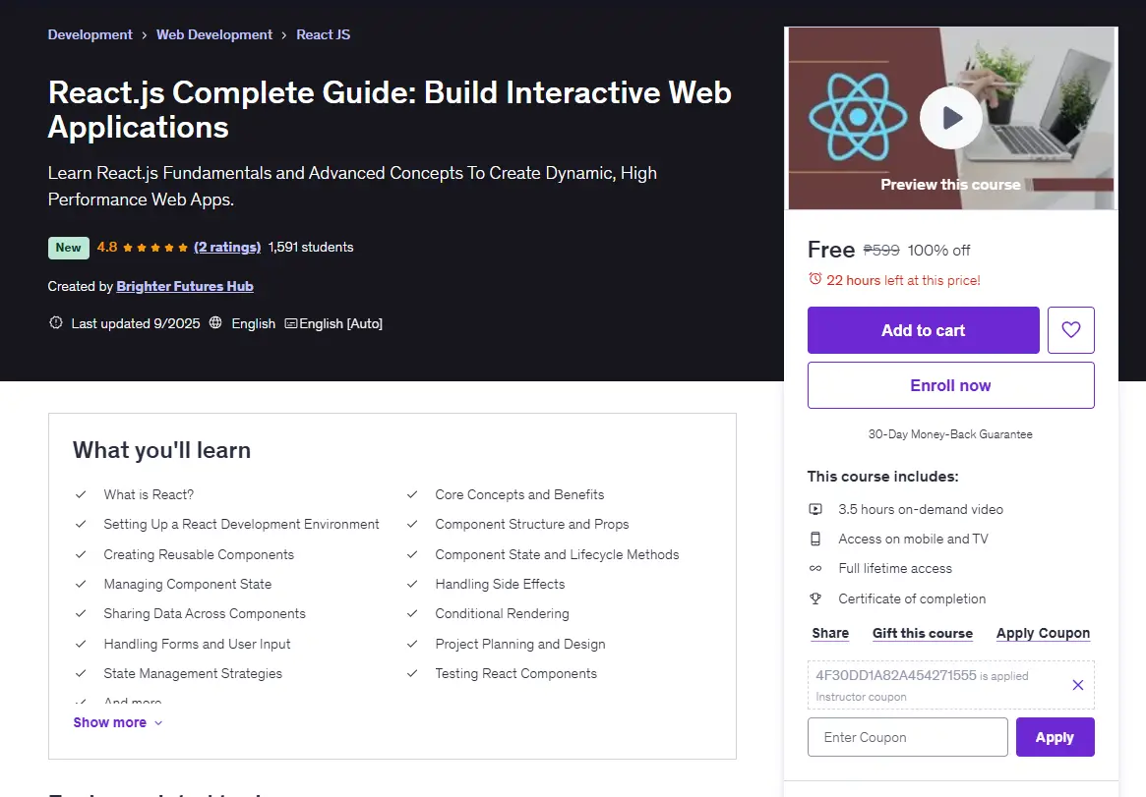Click the trophy icon beside Certificate of completion

(x=815, y=598)
